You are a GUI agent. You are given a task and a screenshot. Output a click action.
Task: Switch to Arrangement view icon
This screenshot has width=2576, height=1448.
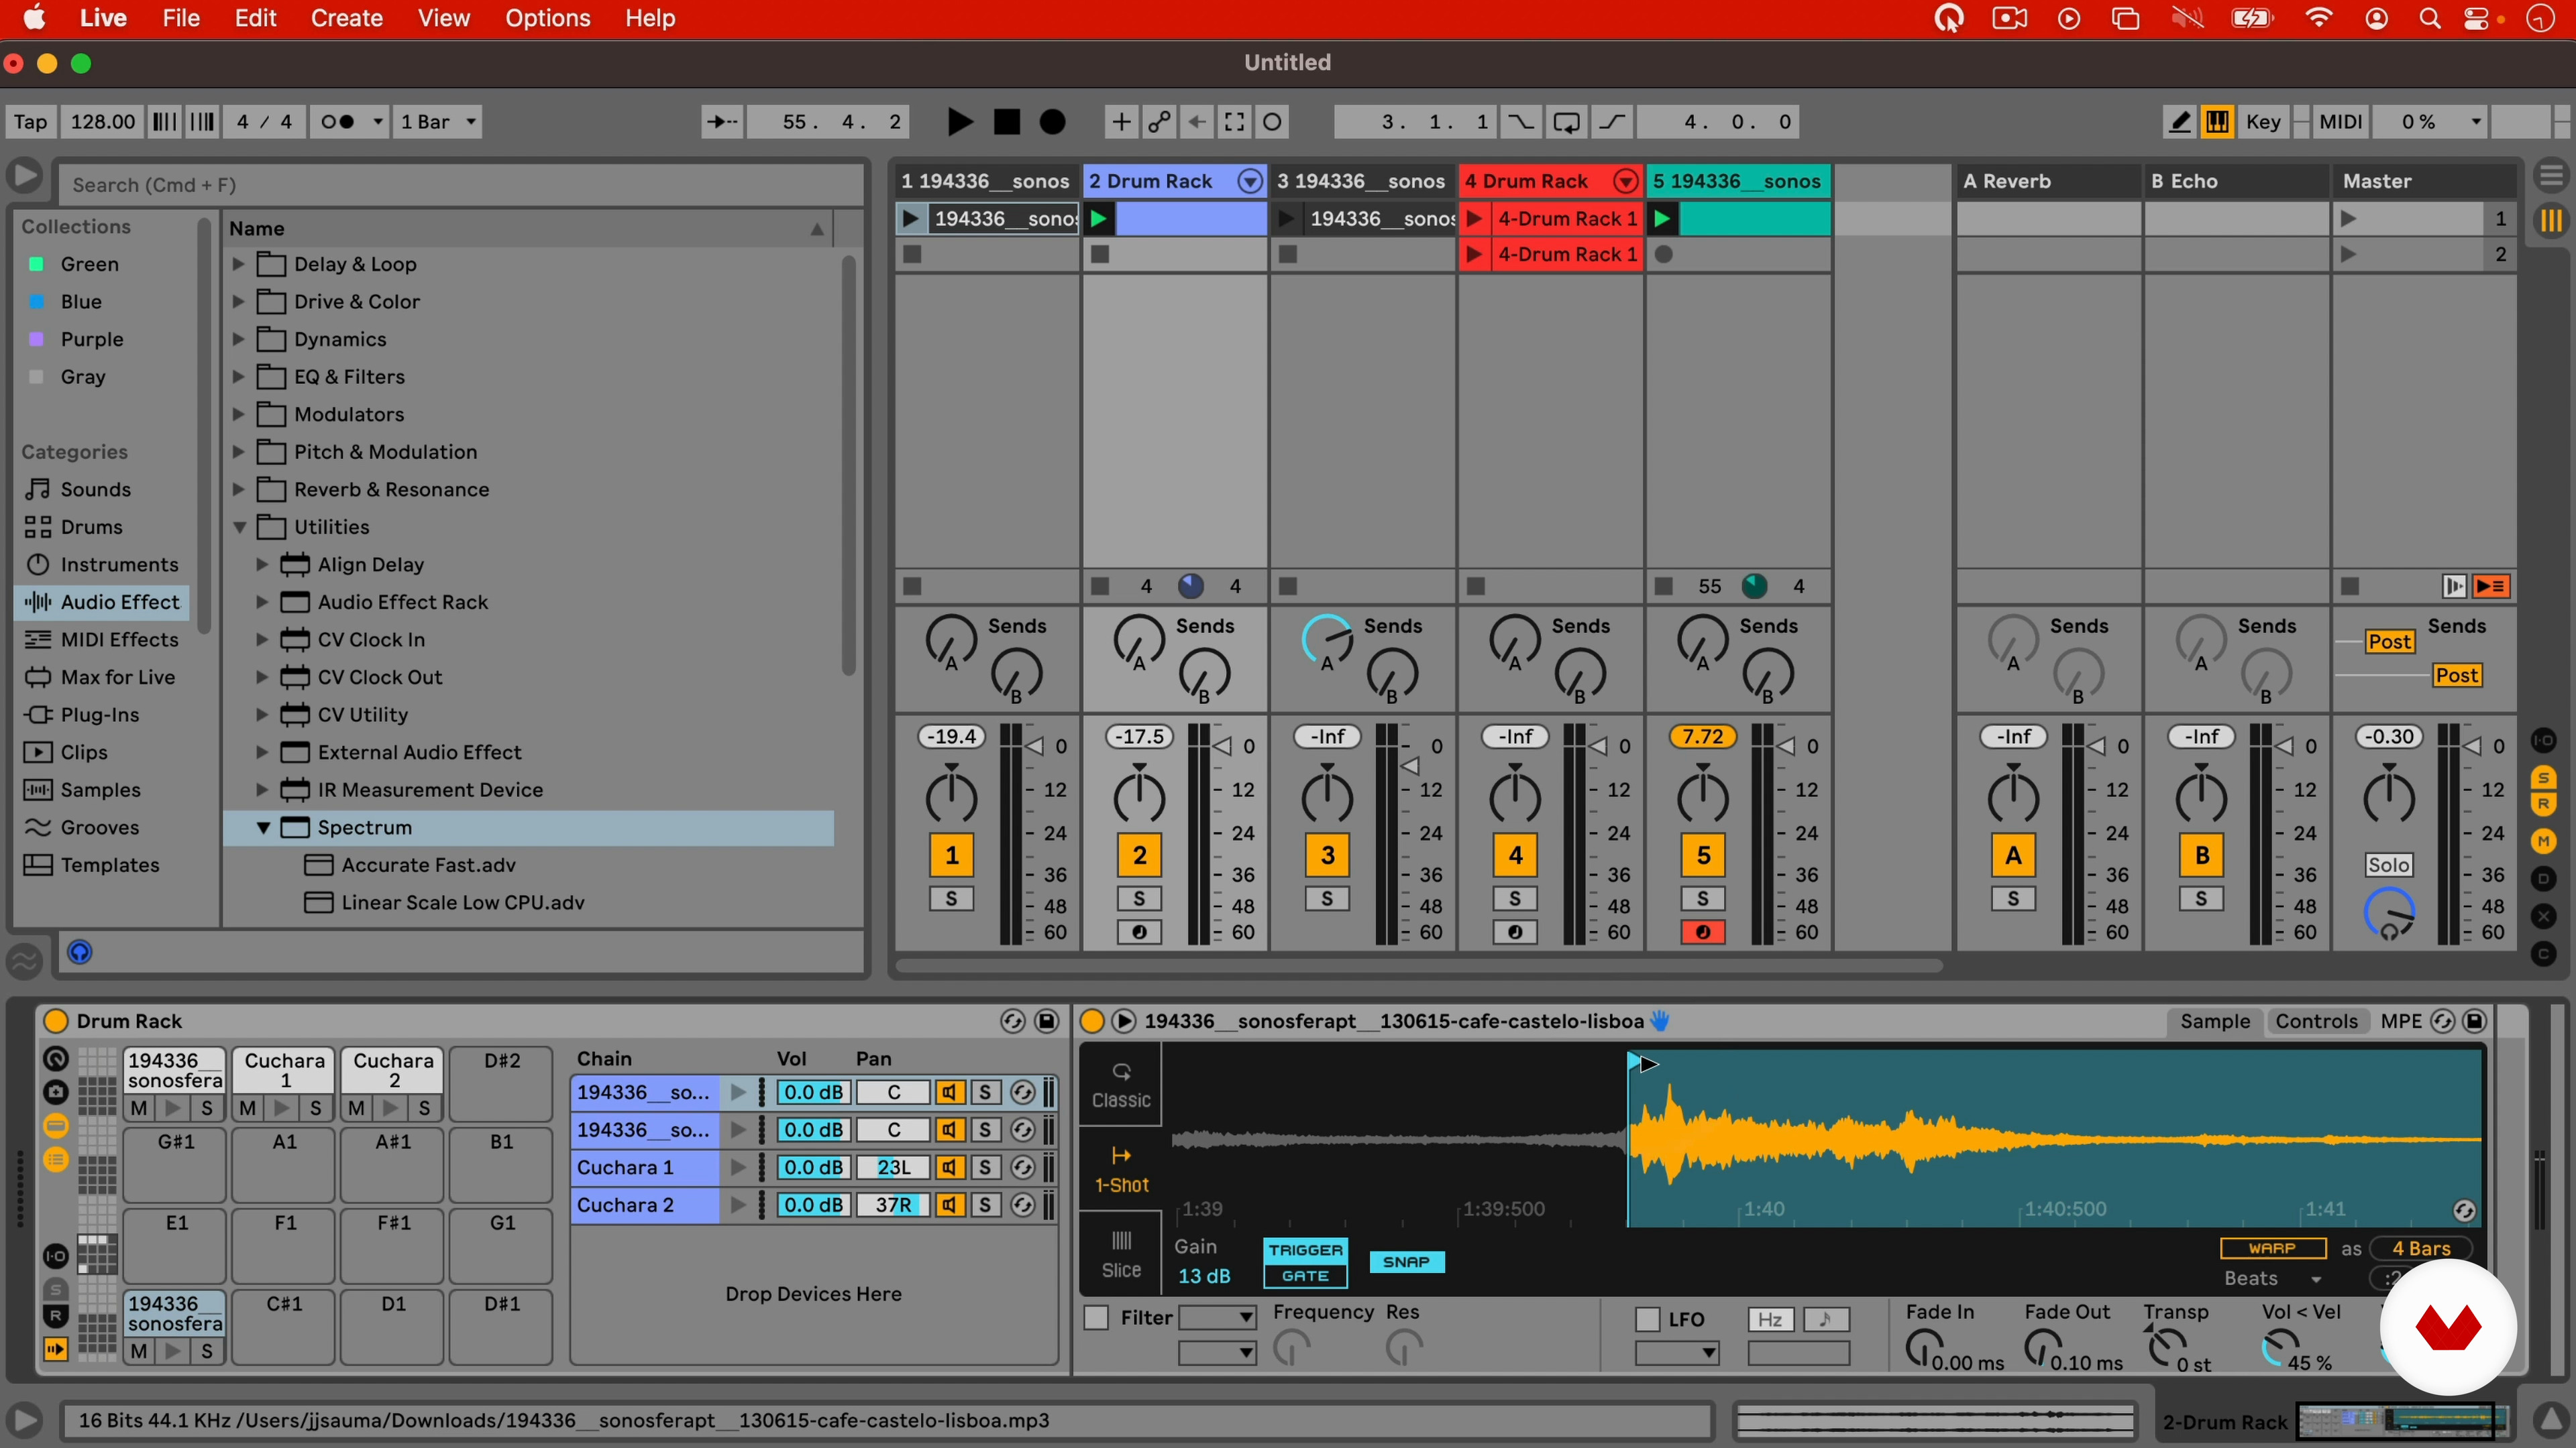click(x=2551, y=176)
